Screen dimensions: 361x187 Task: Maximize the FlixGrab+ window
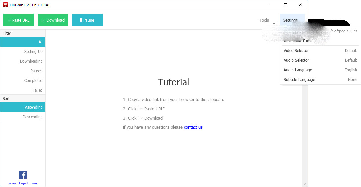285,5
